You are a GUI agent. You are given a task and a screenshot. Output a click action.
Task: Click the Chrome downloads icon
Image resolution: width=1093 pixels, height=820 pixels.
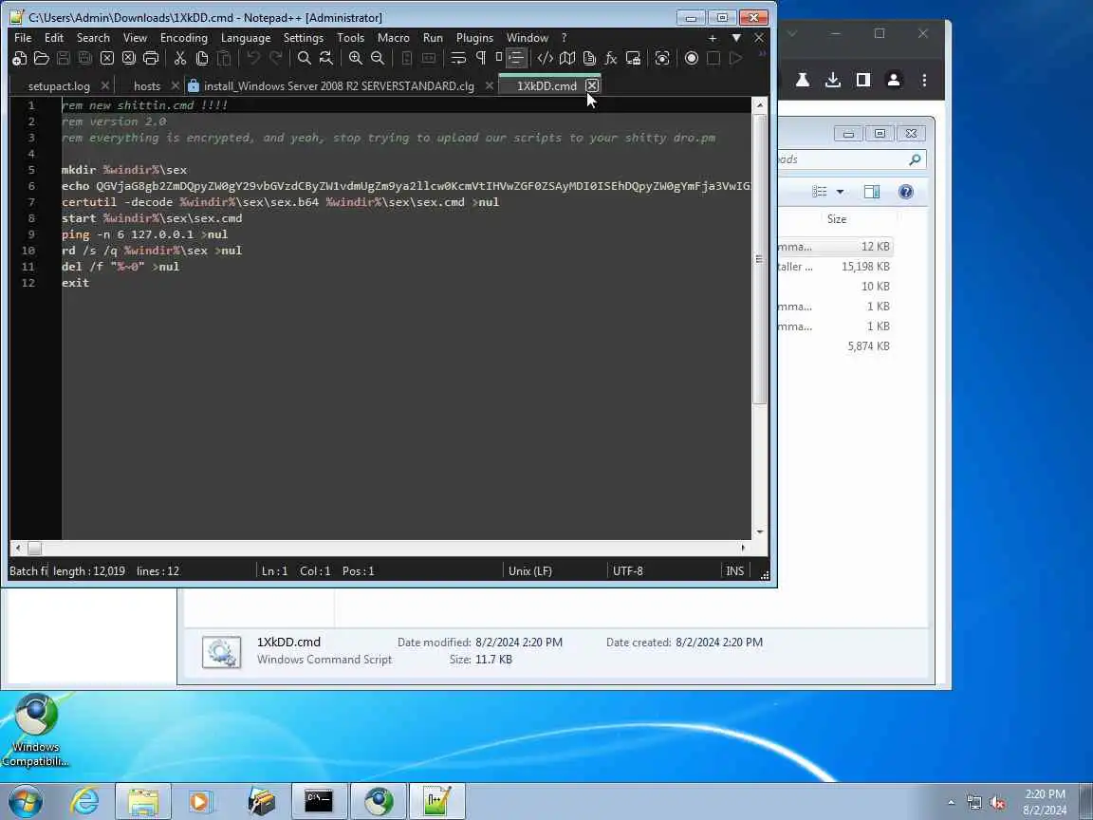[833, 80]
